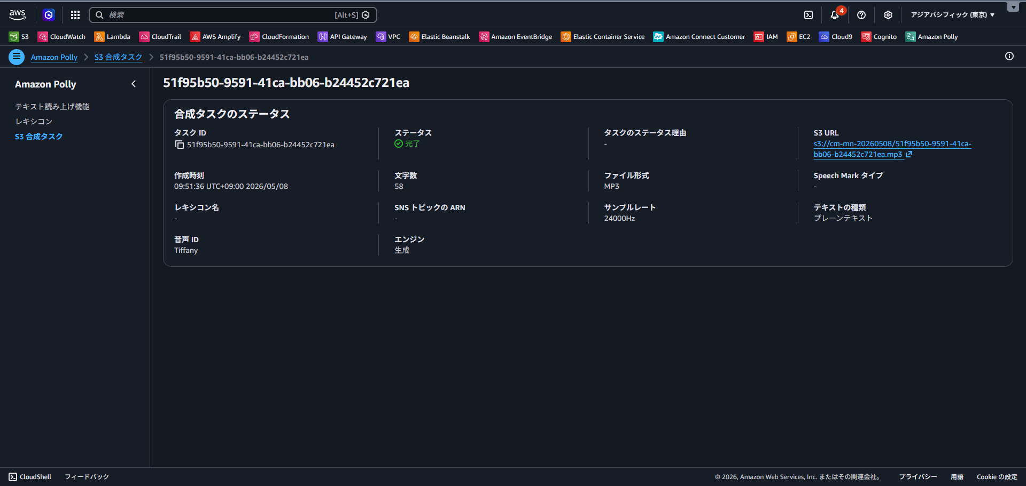Open the info panel icon at right
This screenshot has width=1026, height=486.
click(1009, 56)
